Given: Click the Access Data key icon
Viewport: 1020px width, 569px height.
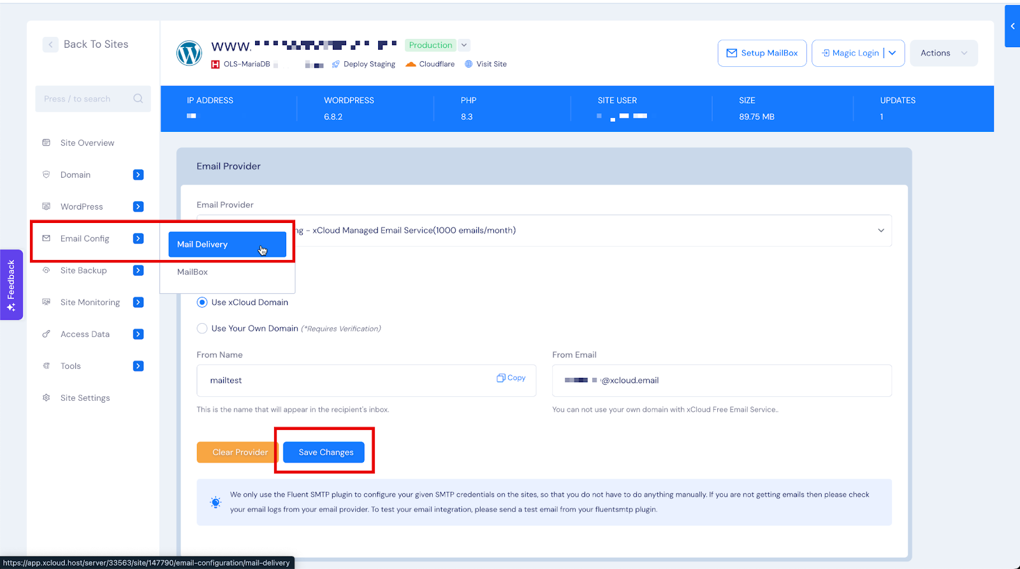Looking at the screenshot, I should pos(46,334).
